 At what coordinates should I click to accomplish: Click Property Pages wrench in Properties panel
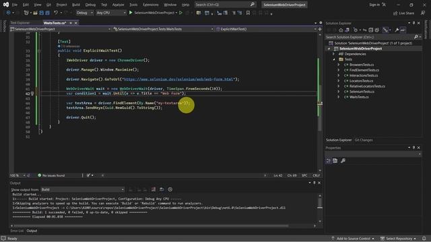[343, 161]
